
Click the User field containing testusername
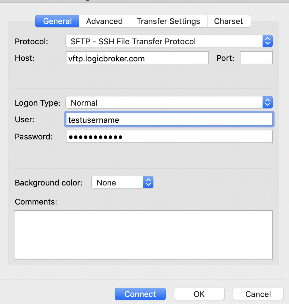169,120
